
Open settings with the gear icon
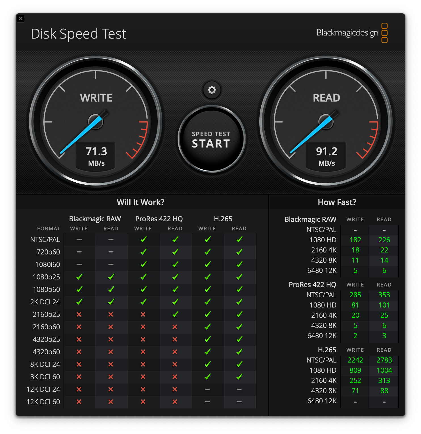tap(212, 90)
